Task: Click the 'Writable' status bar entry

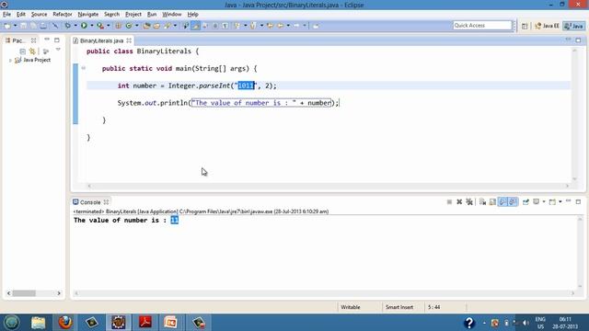Action: point(350,307)
